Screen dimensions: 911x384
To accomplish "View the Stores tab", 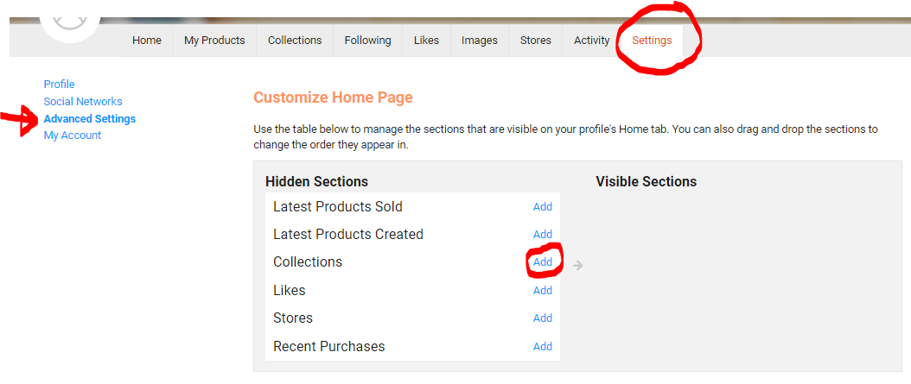I will pyautogui.click(x=536, y=41).
